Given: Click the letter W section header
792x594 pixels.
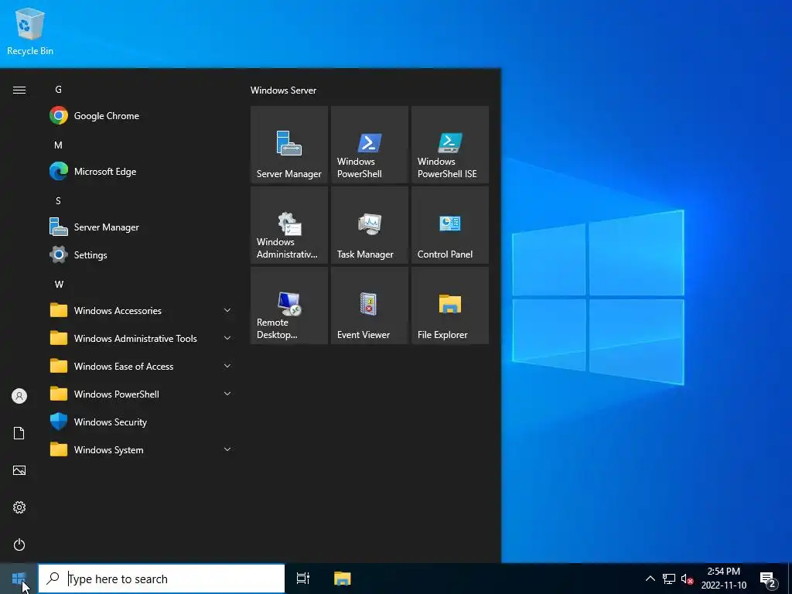Looking at the screenshot, I should pos(59,285).
